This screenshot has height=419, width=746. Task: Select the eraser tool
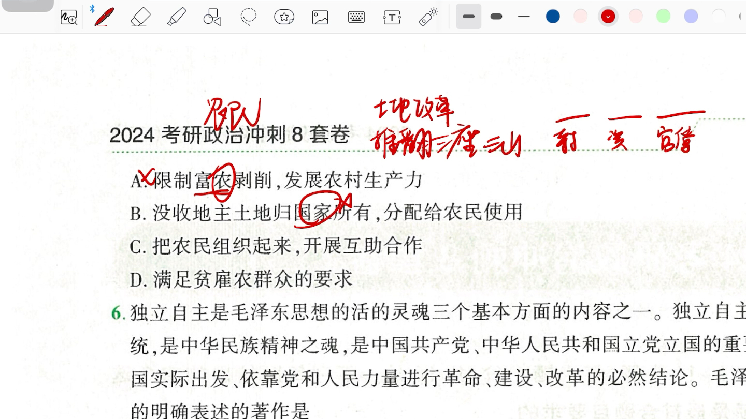[x=140, y=17]
